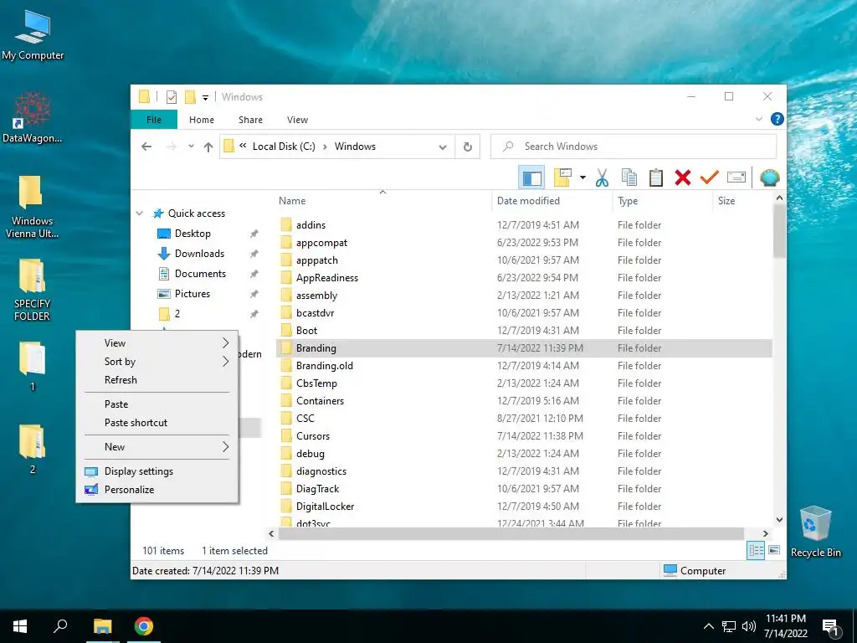Open the recent locations dropdown arrow
This screenshot has width=857, height=643.
pos(191,146)
